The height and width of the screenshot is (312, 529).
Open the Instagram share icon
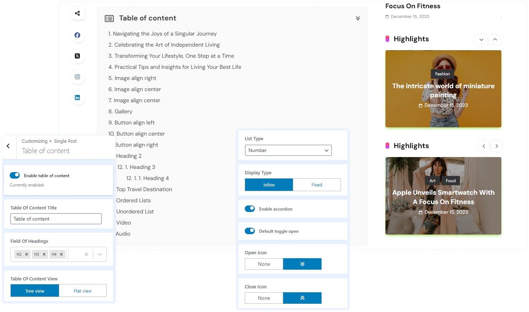point(77,77)
